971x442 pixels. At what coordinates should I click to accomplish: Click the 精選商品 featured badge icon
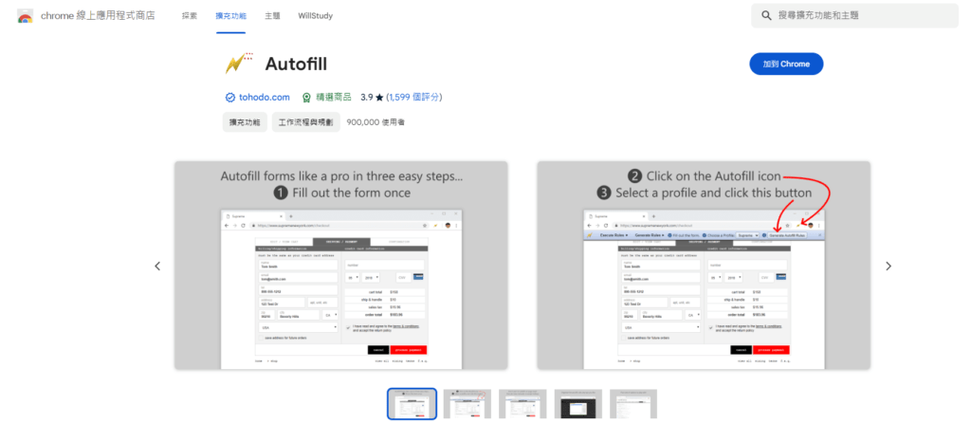(306, 97)
